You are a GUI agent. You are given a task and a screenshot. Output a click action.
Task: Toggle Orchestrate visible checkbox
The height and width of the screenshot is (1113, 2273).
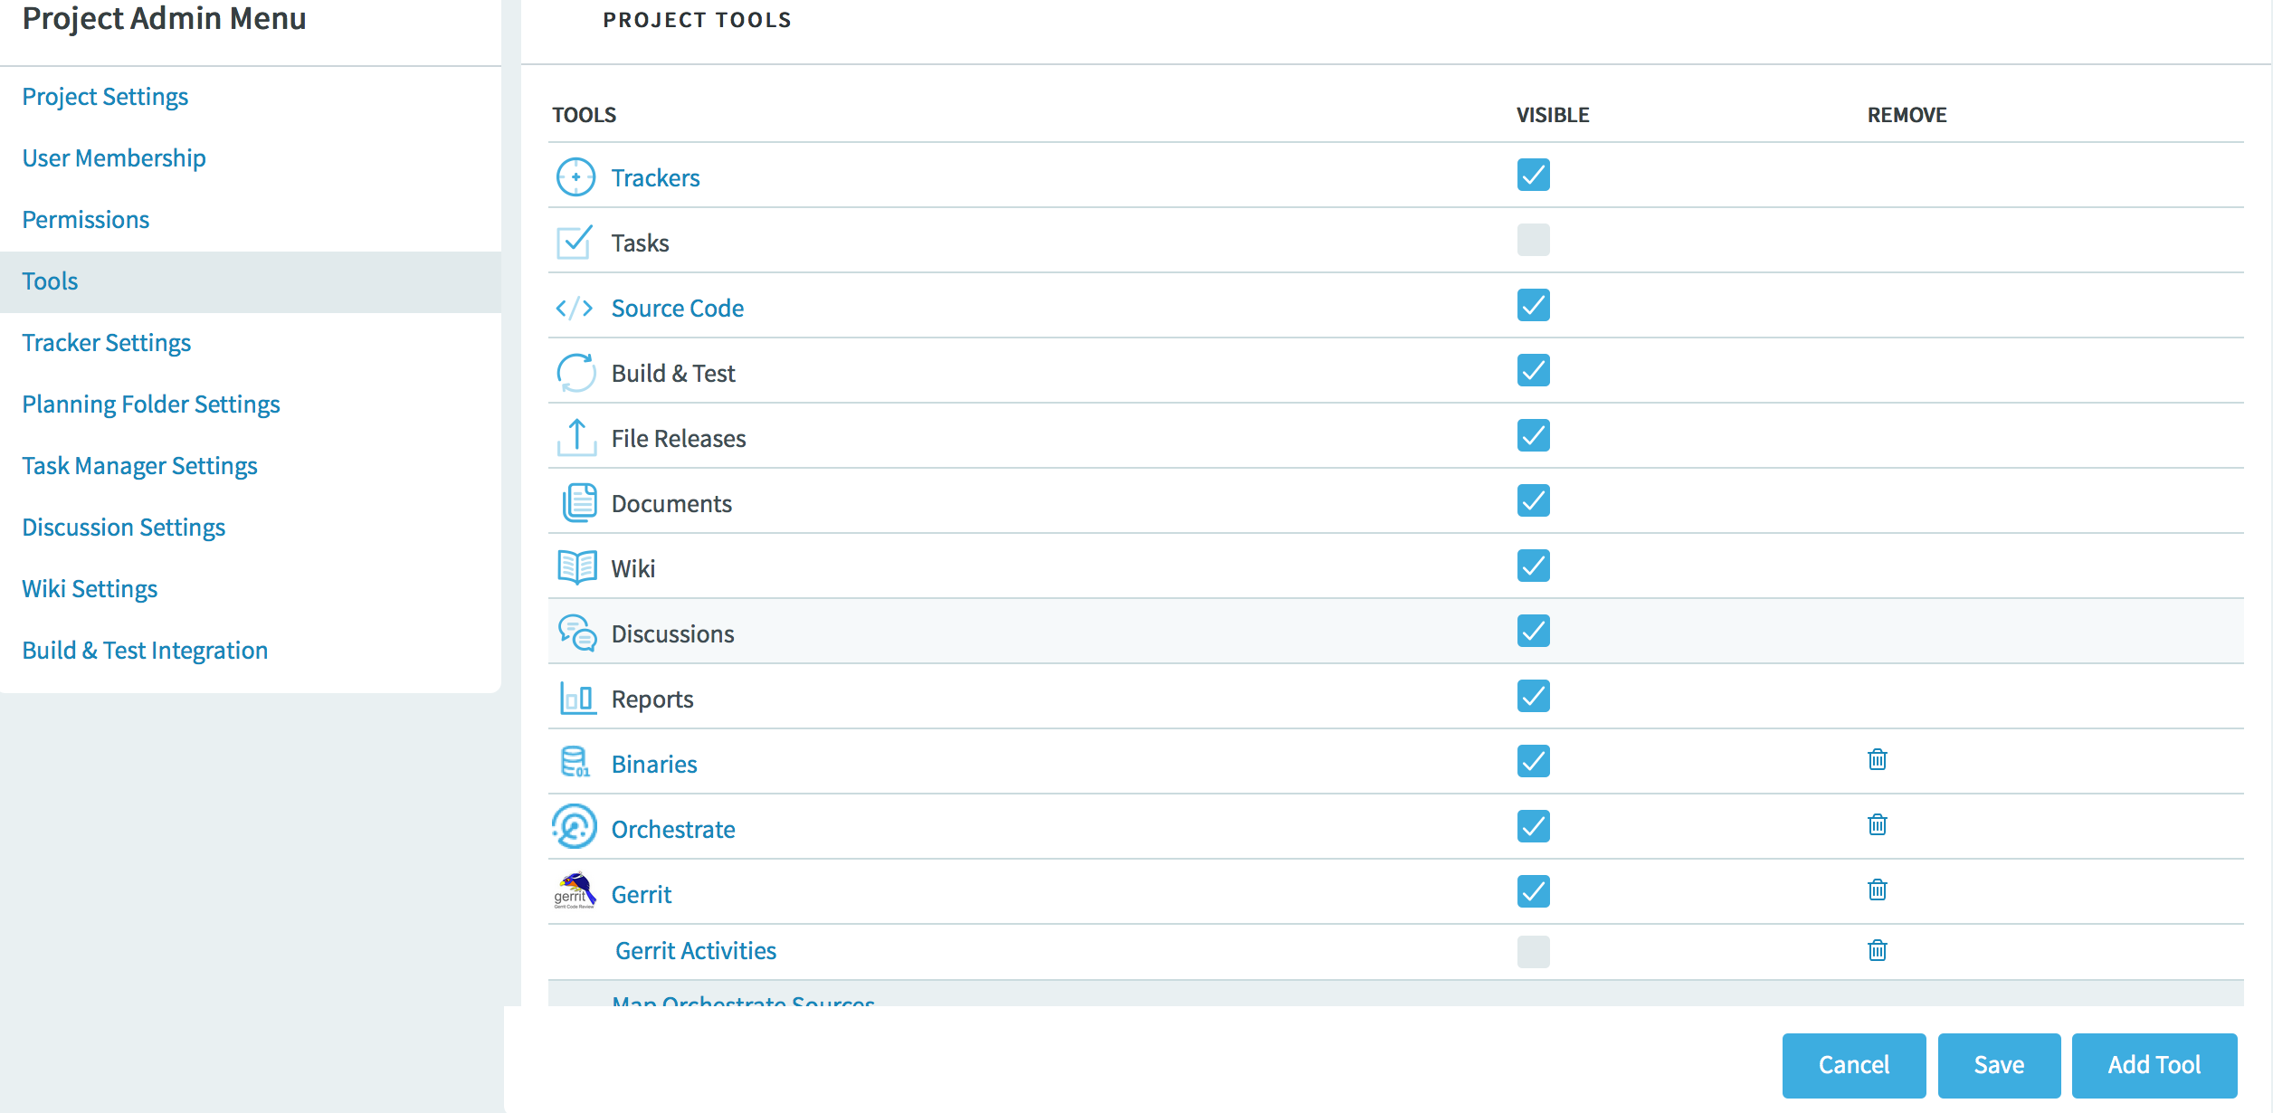pos(1534,826)
